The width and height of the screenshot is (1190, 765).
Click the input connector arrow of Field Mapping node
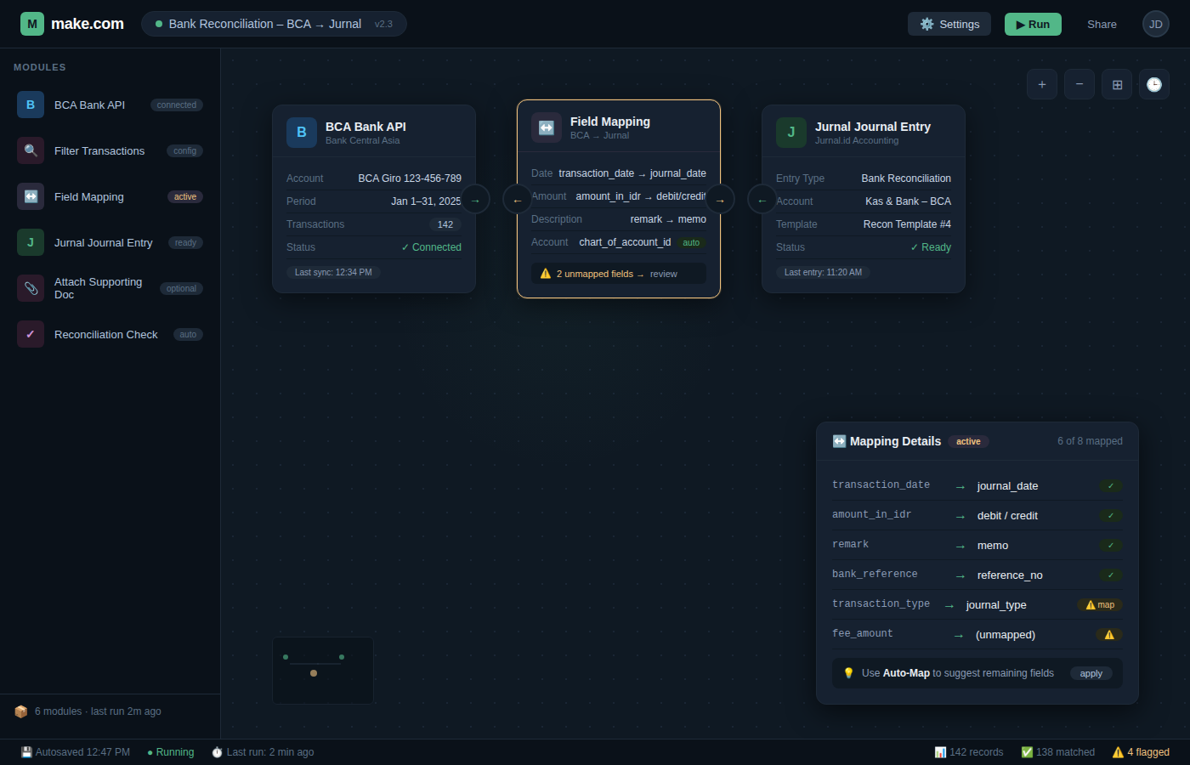coord(518,200)
